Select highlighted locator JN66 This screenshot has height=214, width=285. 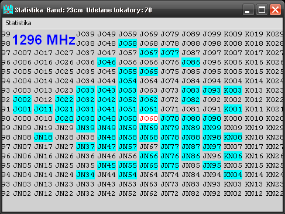[x=149, y=156]
